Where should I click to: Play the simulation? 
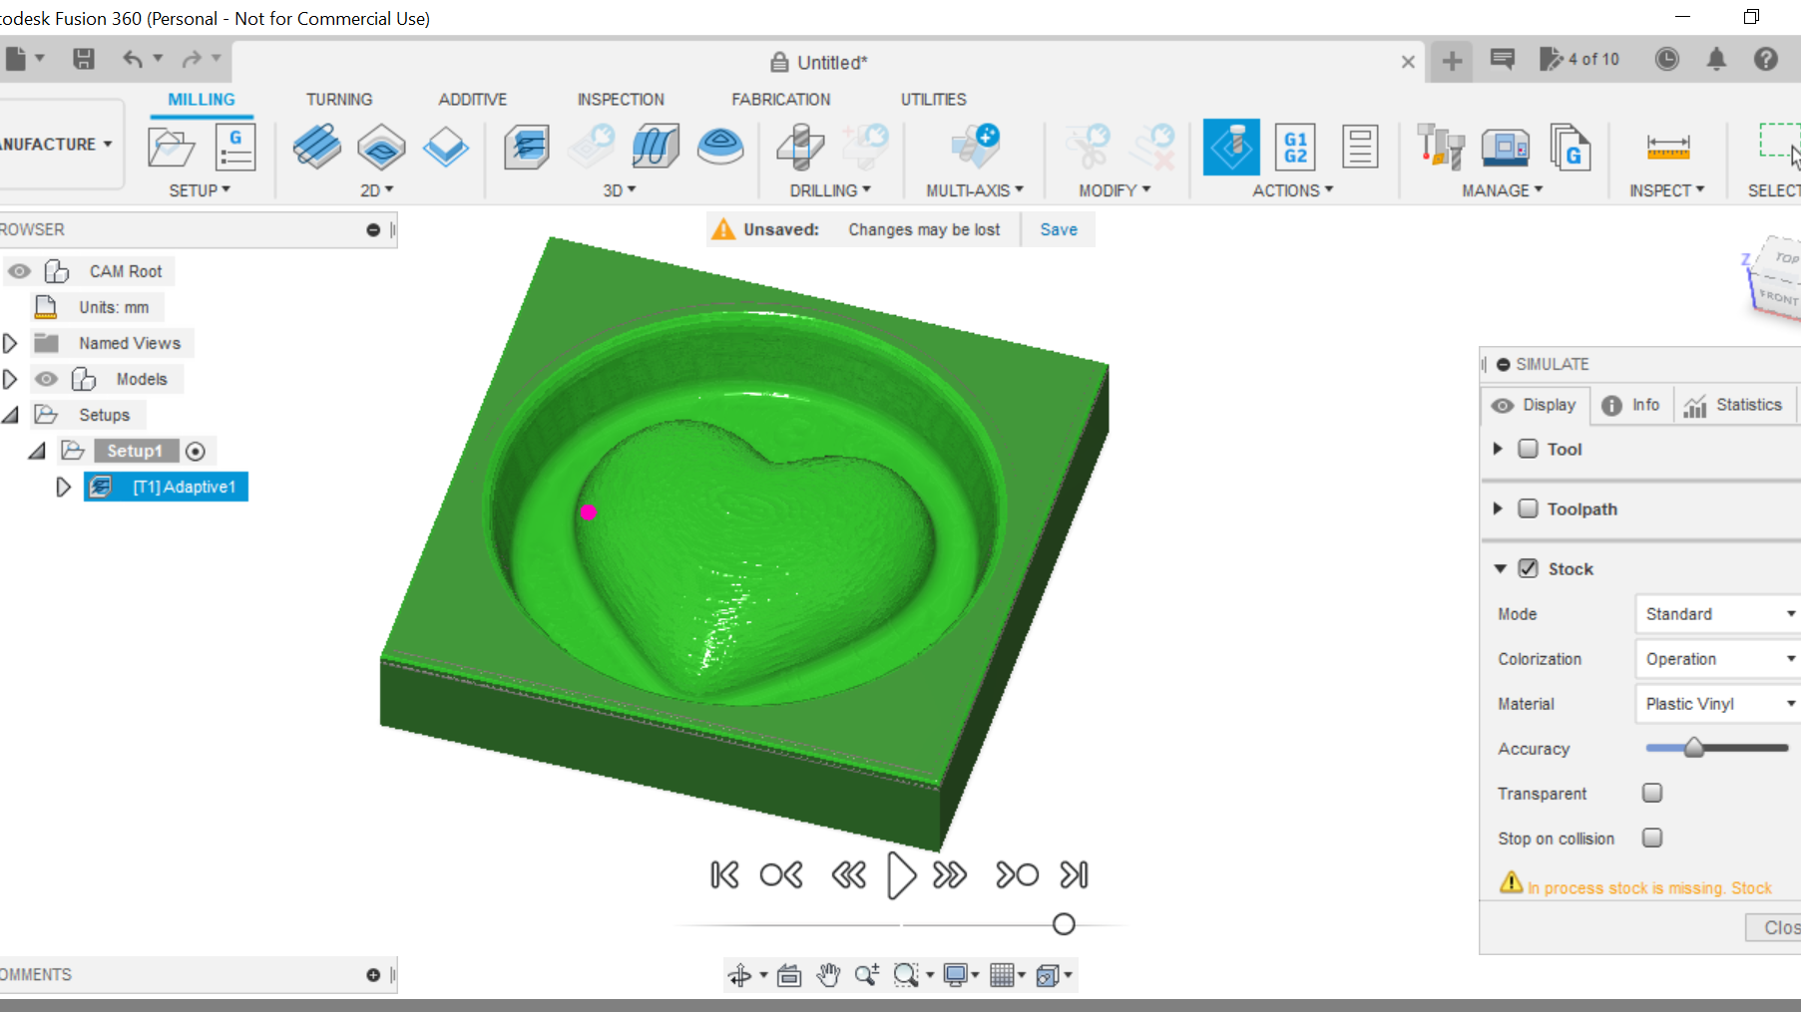click(x=901, y=875)
